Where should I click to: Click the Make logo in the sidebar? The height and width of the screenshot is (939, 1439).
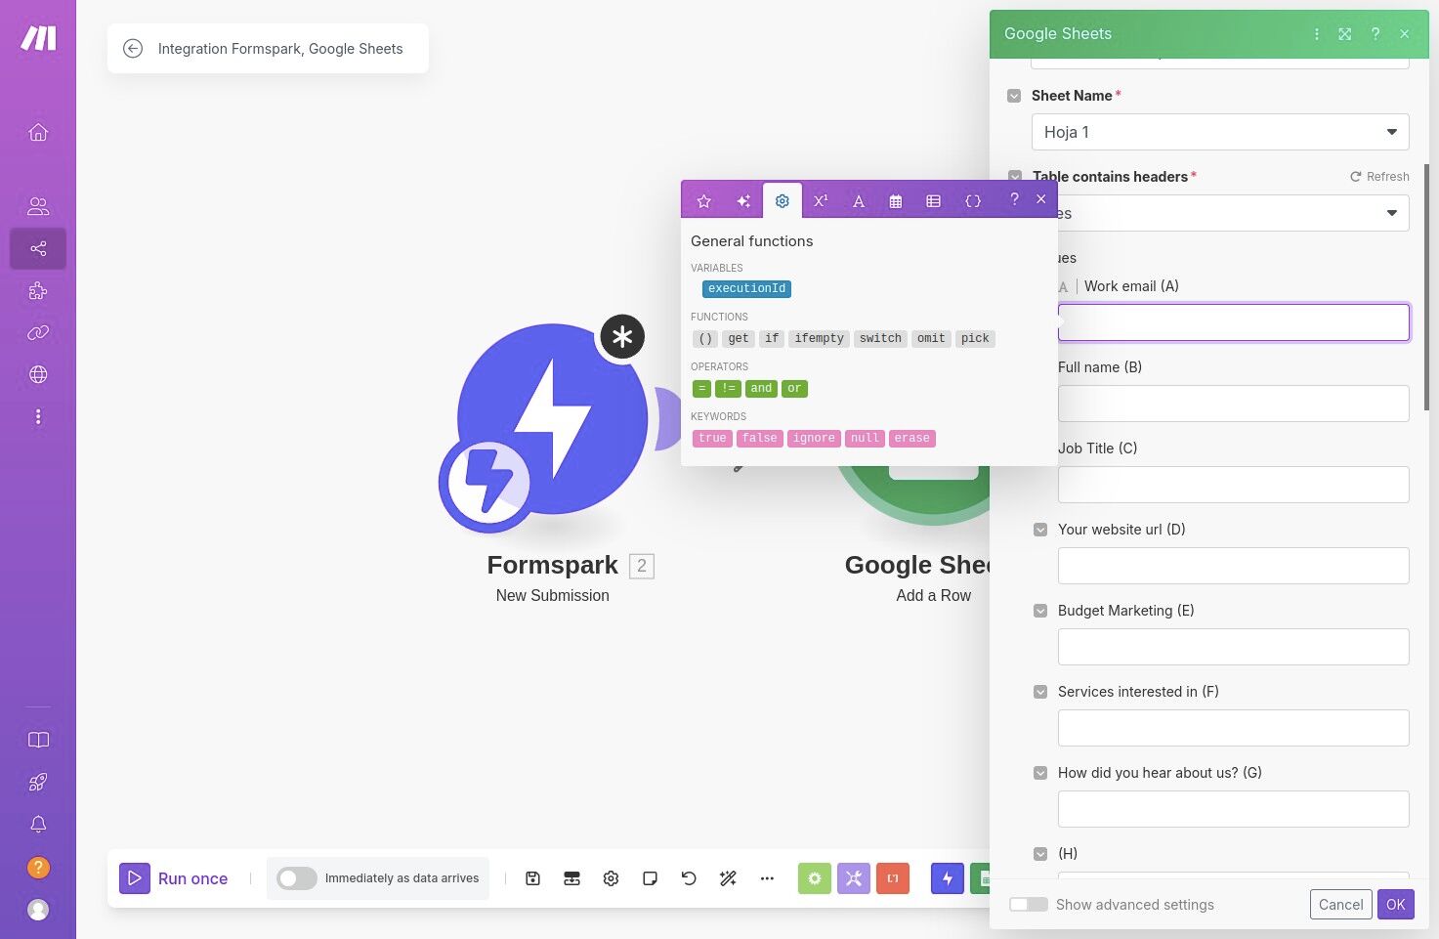[38, 38]
